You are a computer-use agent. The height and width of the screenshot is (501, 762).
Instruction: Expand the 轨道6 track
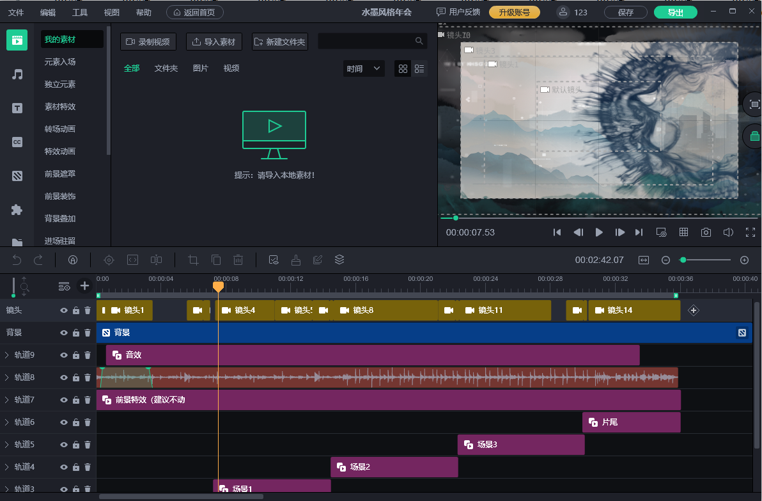tap(7, 422)
